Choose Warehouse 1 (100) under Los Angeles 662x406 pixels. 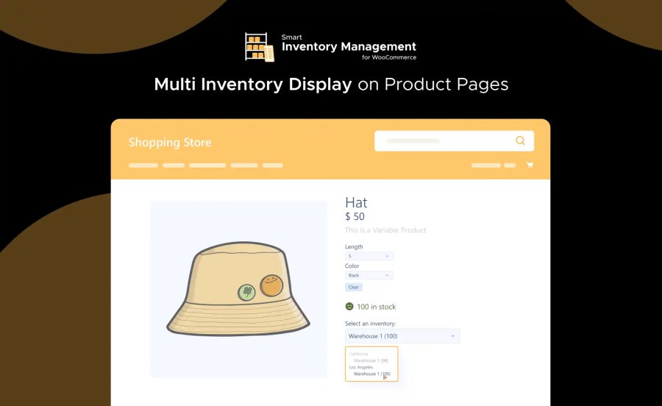pos(372,374)
